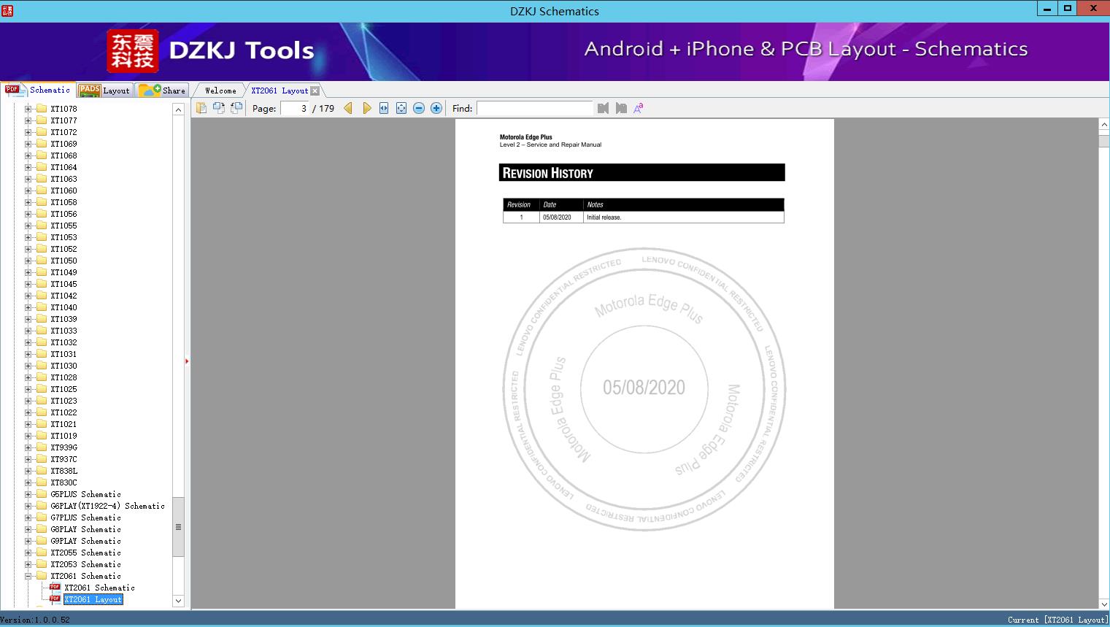Switch to the Schematic sidebar tab

pyautogui.click(x=38, y=90)
